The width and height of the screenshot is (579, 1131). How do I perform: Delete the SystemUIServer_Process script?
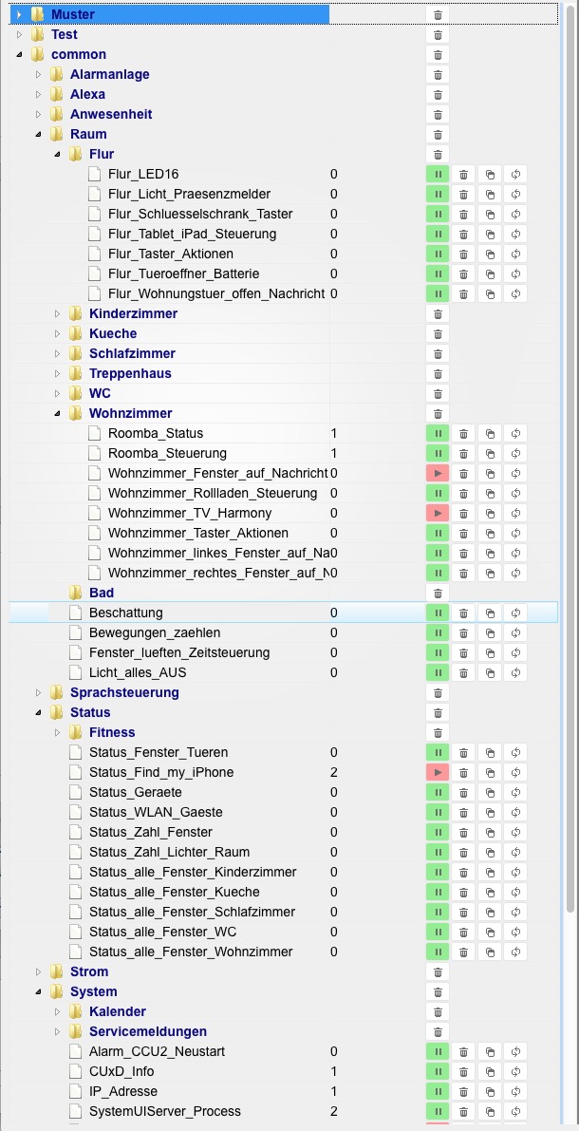coord(463,1111)
